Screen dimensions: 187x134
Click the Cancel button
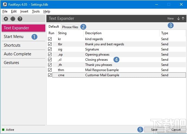176,130
